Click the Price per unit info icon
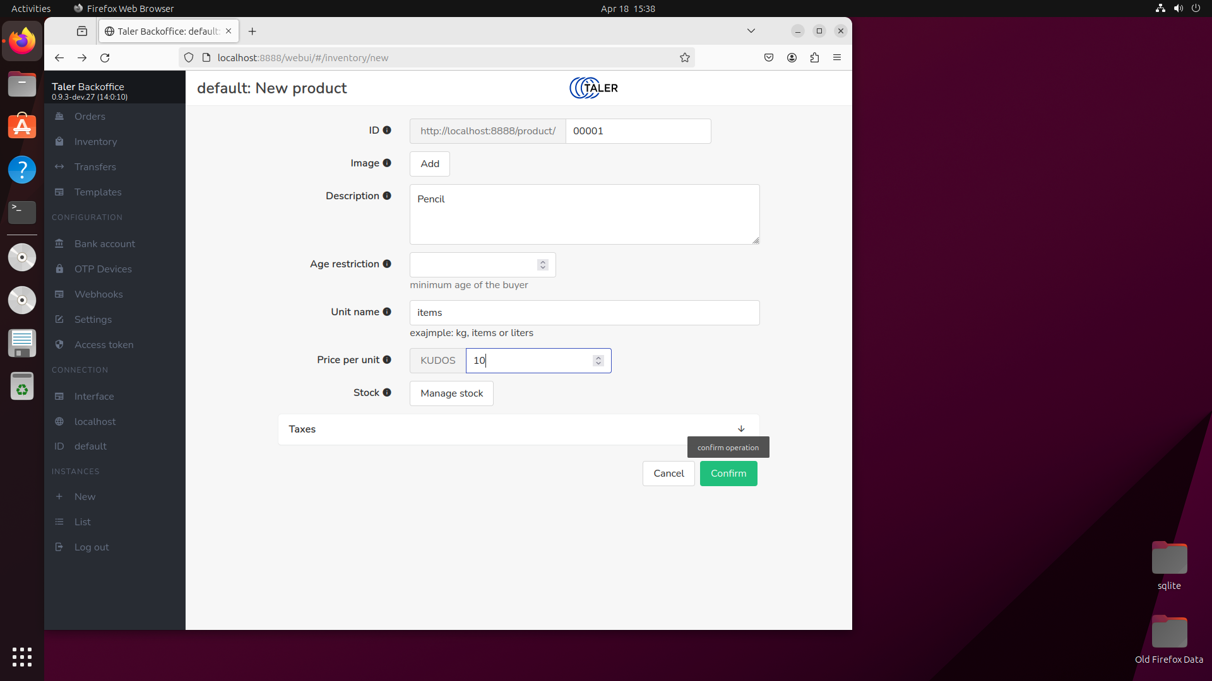 tap(387, 360)
